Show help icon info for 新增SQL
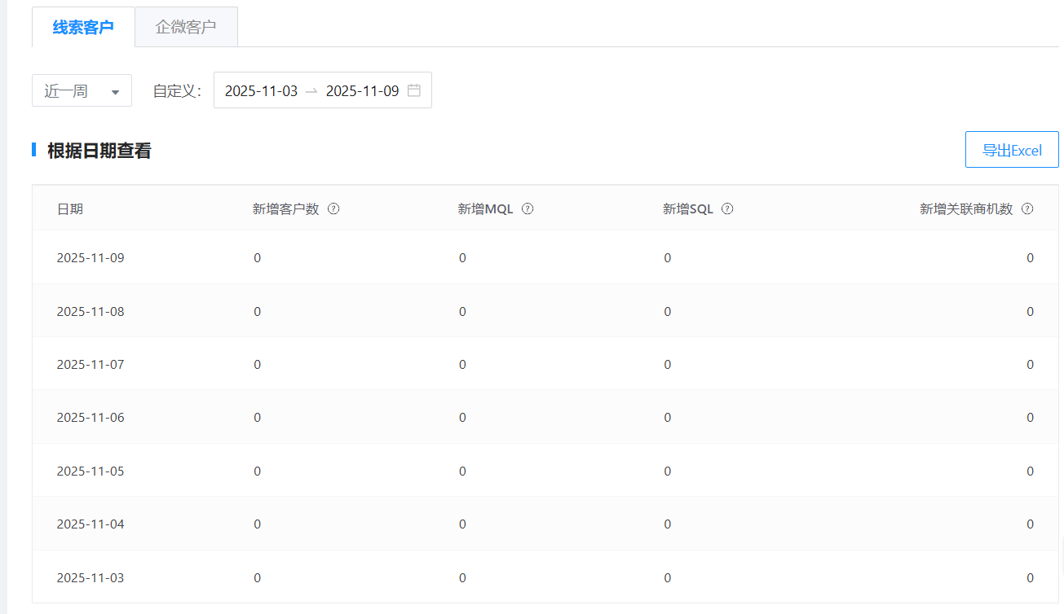Screen dimensions: 1064x614 pos(727,208)
